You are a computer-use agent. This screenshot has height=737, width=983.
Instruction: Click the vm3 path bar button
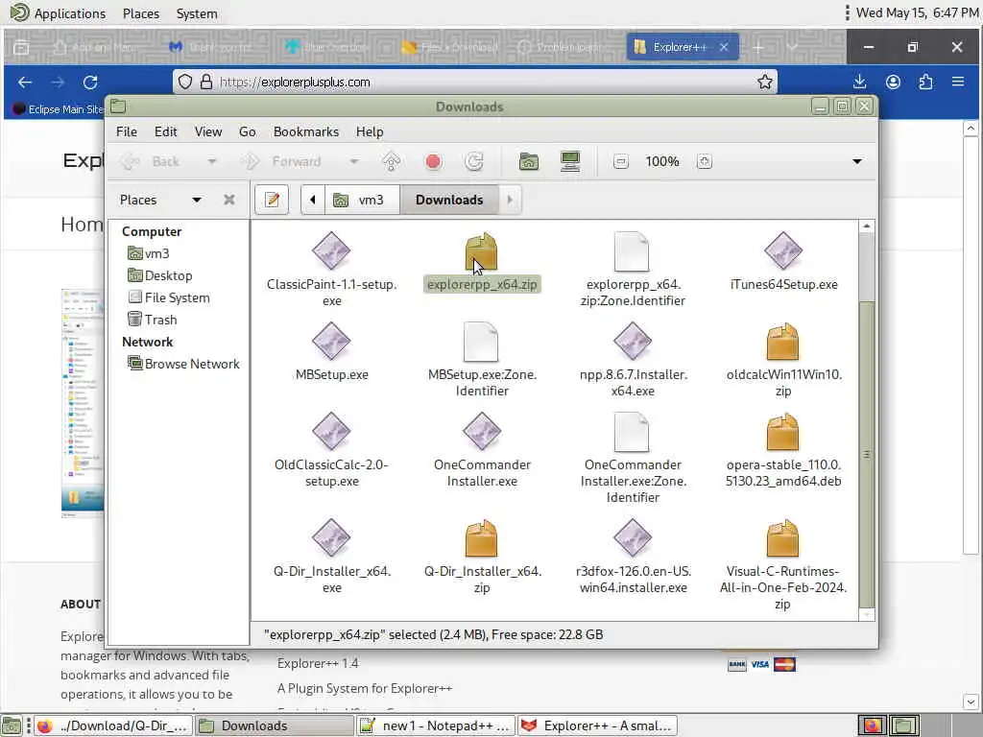[361, 200]
